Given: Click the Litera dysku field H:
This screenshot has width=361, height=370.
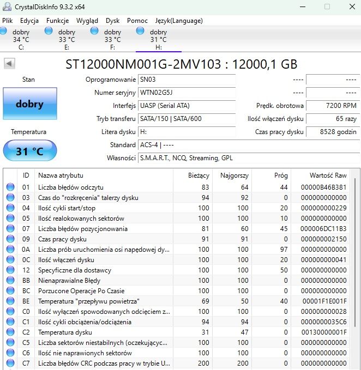Looking at the screenshot, I should [x=186, y=132].
